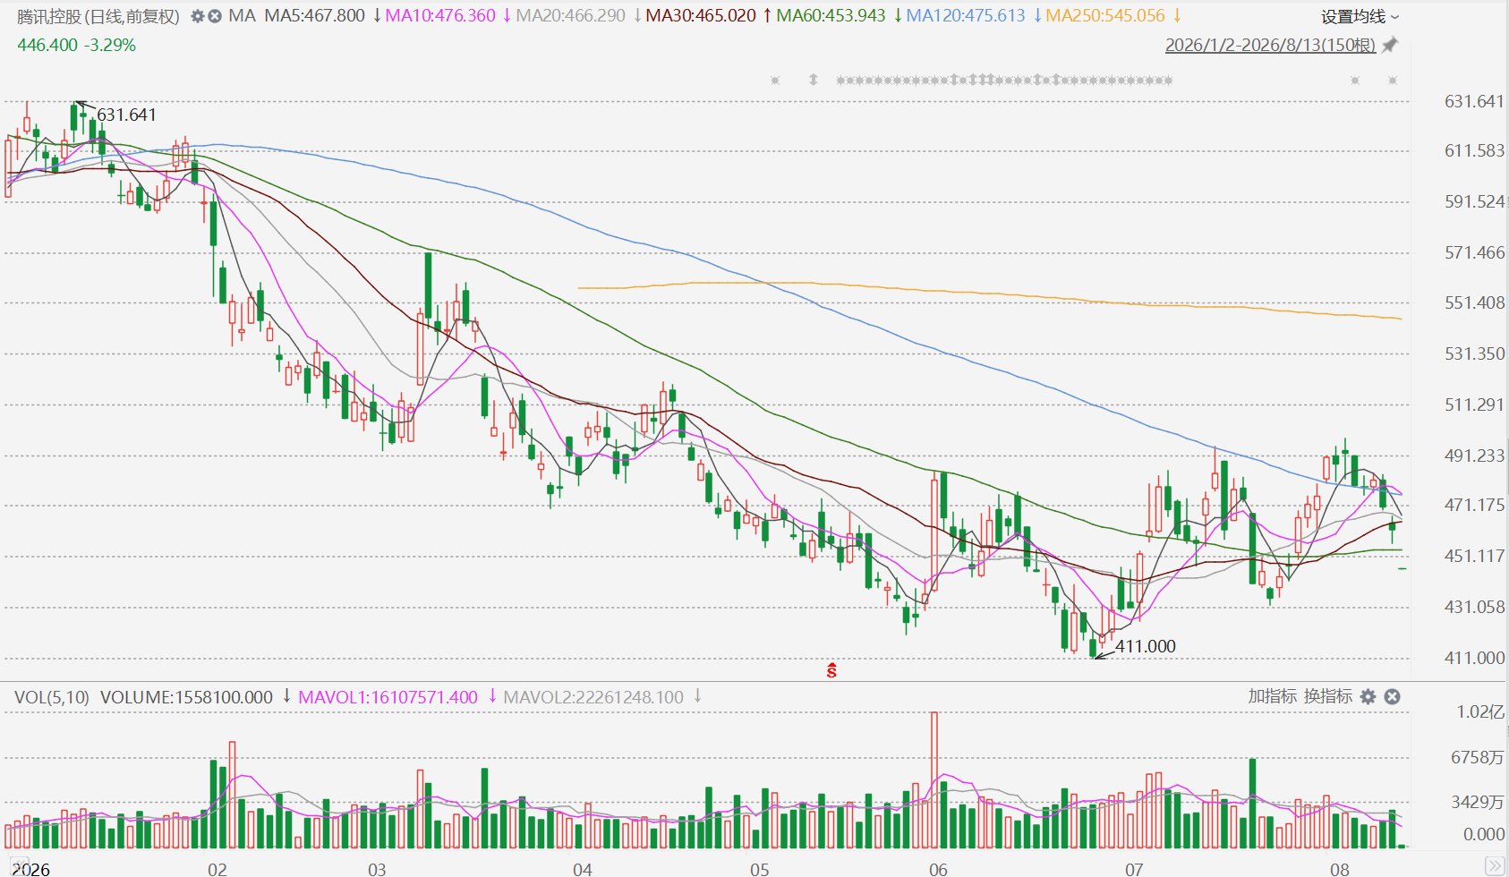Image resolution: width=1509 pixels, height=877 pixels.
Task: Click the scroll-right arrows at the chart's bottom corner
Action: click(1494, 865)
